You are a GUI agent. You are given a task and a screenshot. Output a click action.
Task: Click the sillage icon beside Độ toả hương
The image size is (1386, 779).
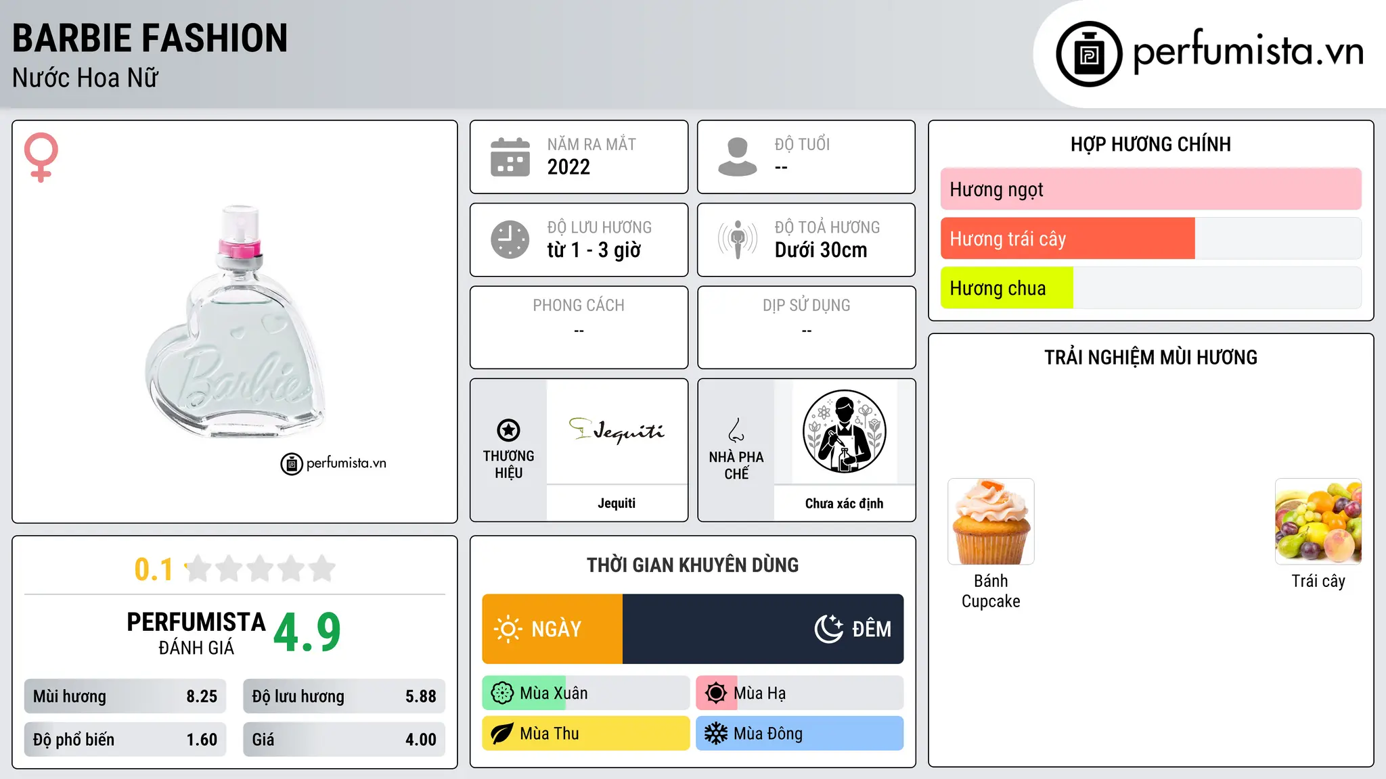pos(738,239)
